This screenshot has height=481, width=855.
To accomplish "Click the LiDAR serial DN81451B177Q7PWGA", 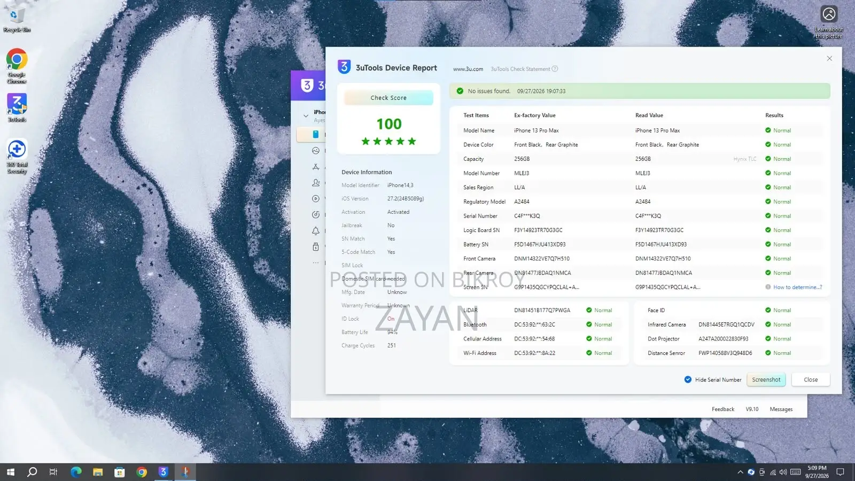I will (542, 310).
